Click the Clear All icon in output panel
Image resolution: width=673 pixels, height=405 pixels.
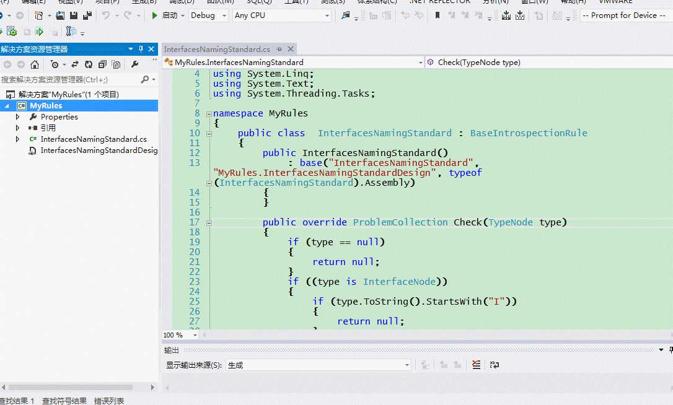point(477,365)
